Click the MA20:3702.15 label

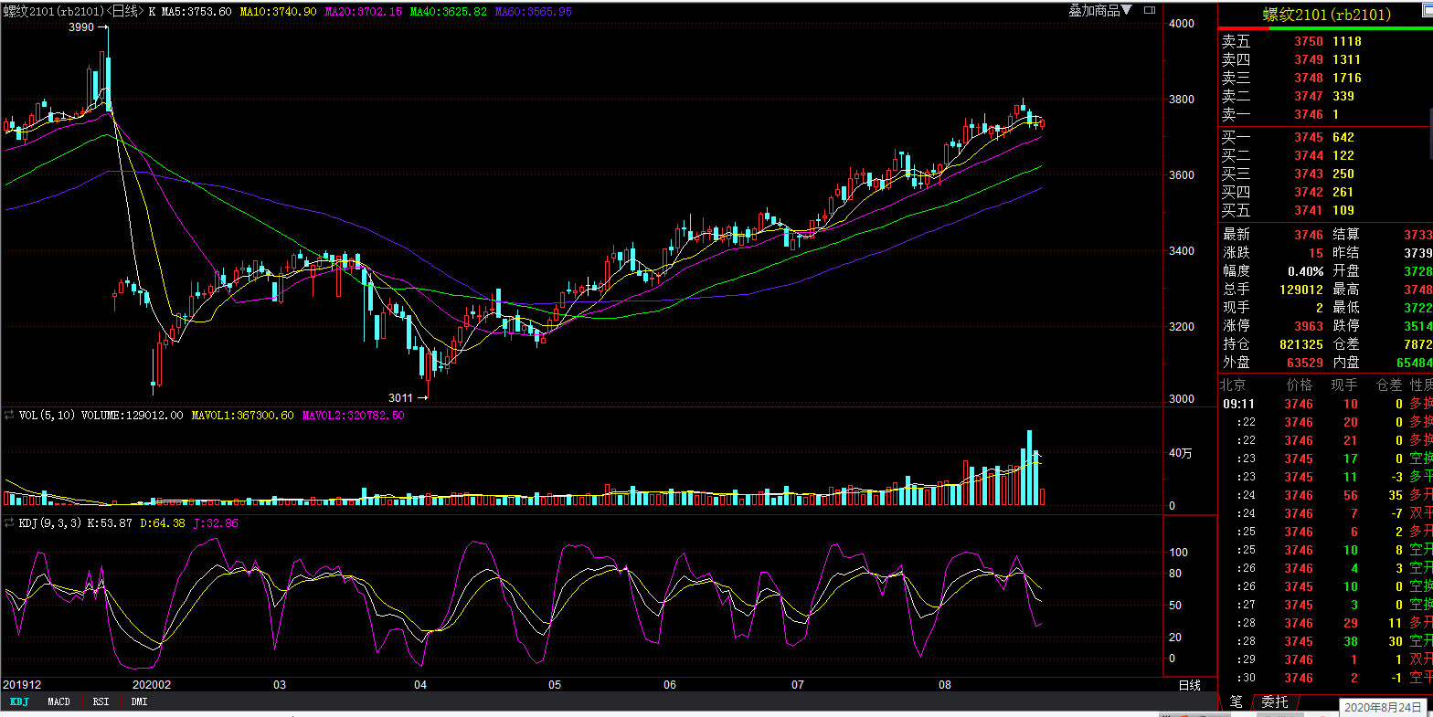pyautogui.click(x=364, y=11)
